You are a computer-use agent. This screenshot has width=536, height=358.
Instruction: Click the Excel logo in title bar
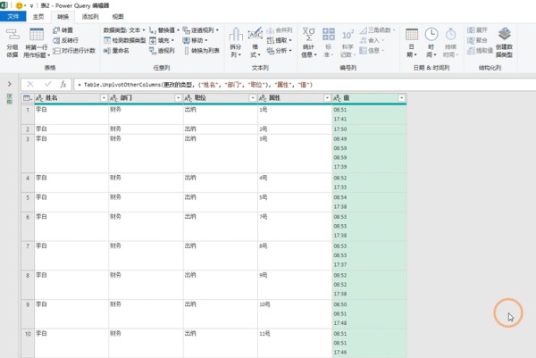4,5
